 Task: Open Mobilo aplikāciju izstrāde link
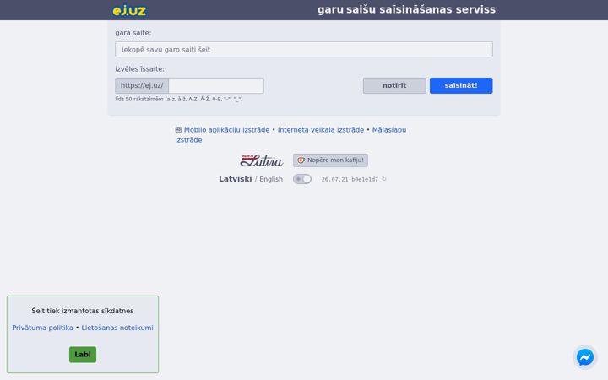226,130
